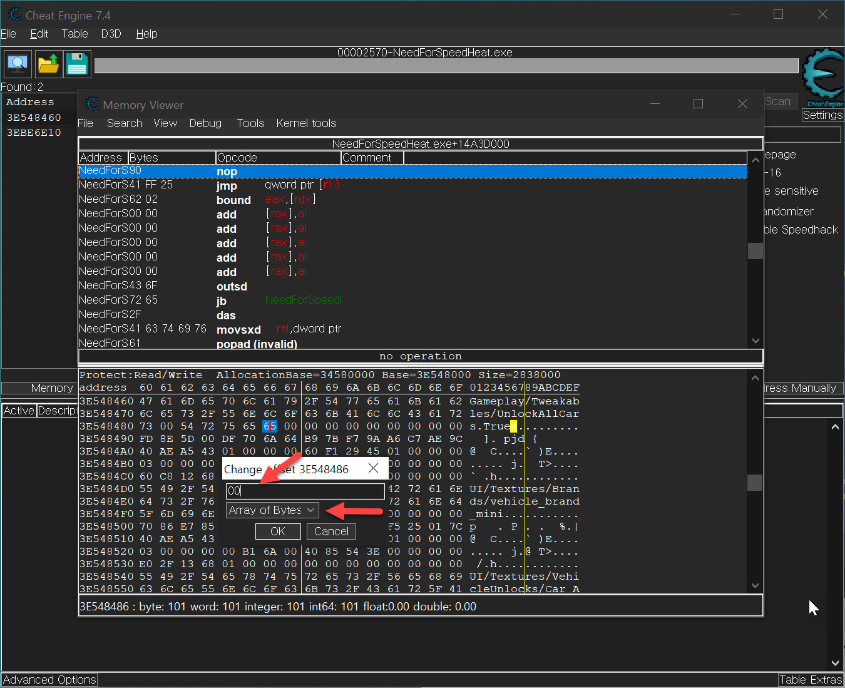845x688 pixels.
Task: Click the status line 3E548486 byte values
Action: pyautogui.click(x=421, y=607)
